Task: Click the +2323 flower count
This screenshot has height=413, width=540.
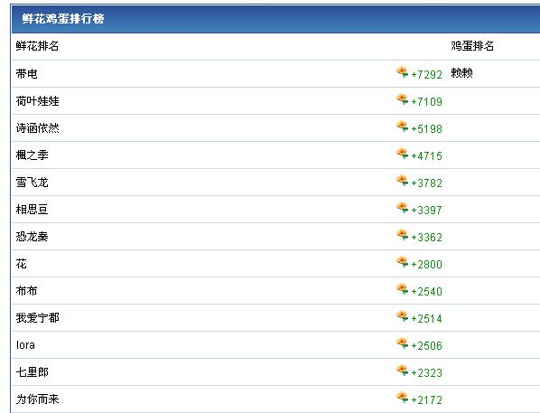Action: [x=427, y=373]
